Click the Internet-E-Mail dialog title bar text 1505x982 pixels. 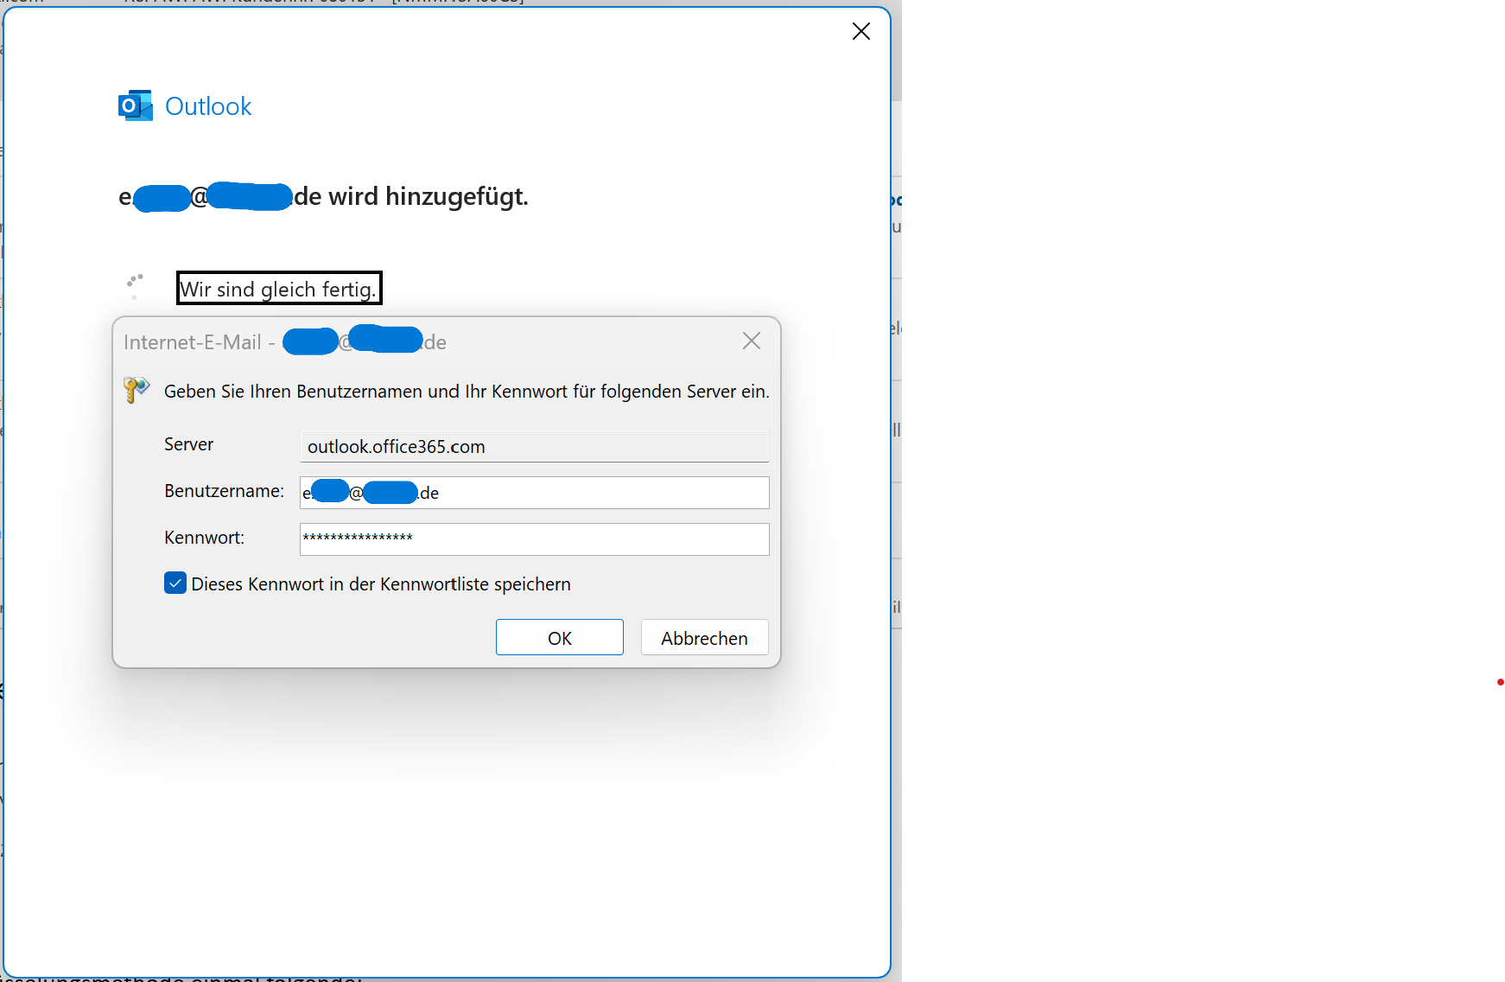(285, 341)
